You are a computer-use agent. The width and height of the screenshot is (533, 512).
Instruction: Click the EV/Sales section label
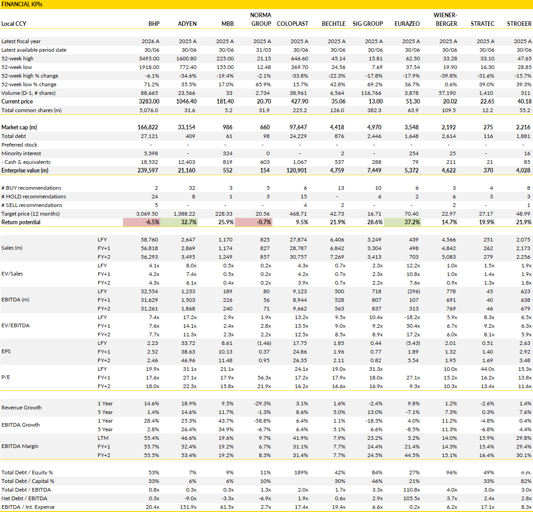[x=12, y=274]
